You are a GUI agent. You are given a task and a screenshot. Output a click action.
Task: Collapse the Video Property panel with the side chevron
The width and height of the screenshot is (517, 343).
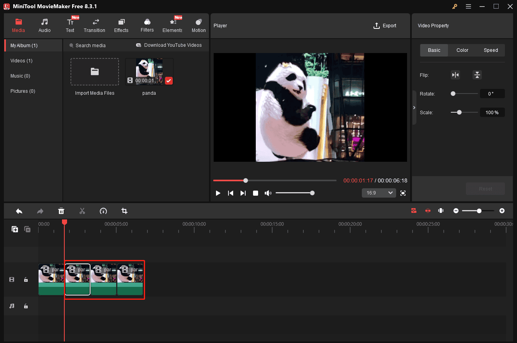click(414, 108)
